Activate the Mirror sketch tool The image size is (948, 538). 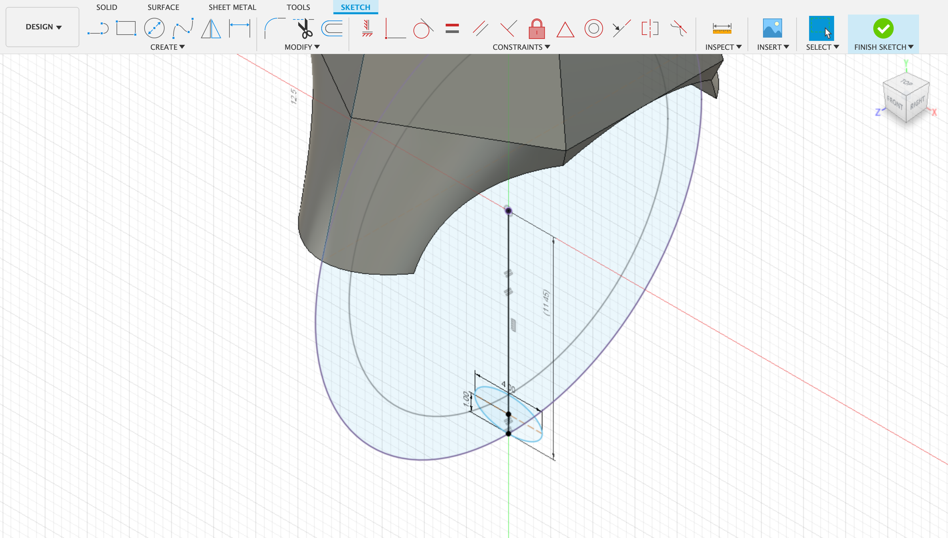[212, 28]
